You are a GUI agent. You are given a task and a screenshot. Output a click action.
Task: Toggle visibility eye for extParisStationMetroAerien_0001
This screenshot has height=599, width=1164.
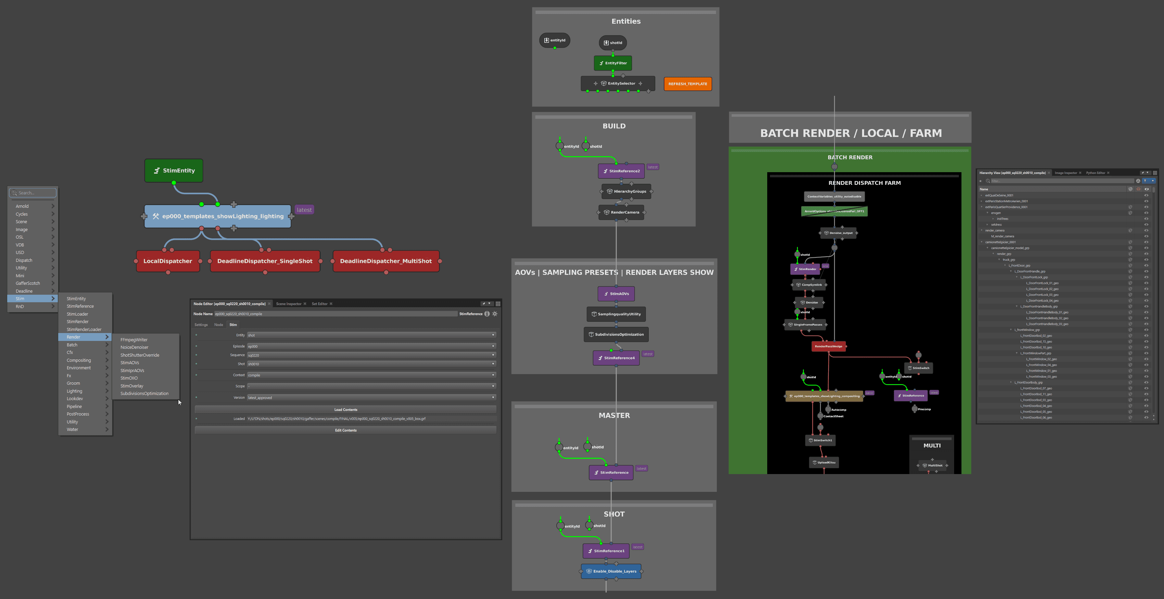click(1147, 202)
